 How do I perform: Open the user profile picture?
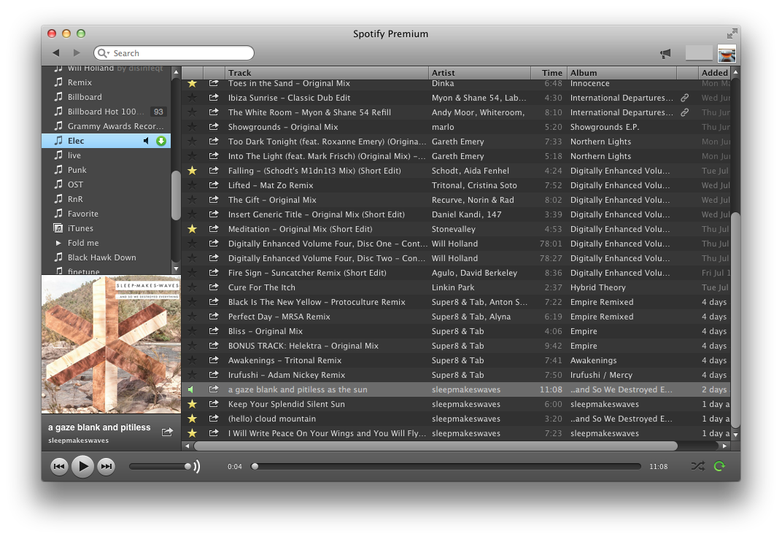pyautogui.click(x=727, y=53)
